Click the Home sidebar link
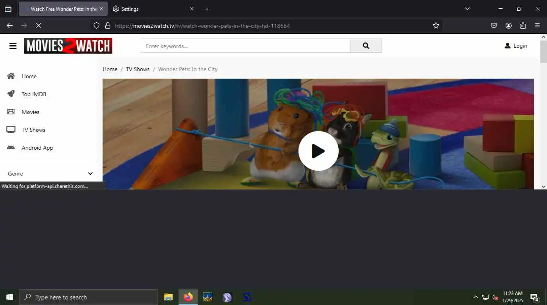547x305 pixels. tap(29, 76)
